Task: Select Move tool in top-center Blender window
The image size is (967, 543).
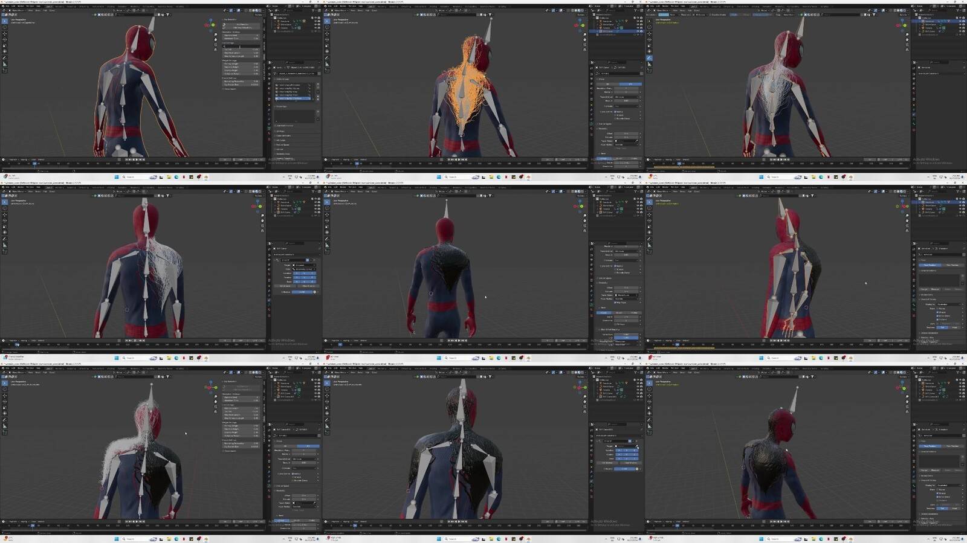Action: click(x=327, y=33)
